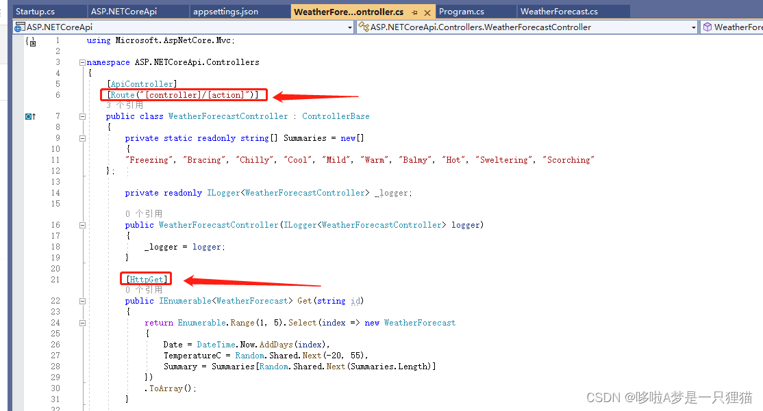763x411 pixels.
Task: Click the ApiController attribute on line 5
Action: point(142,84)
